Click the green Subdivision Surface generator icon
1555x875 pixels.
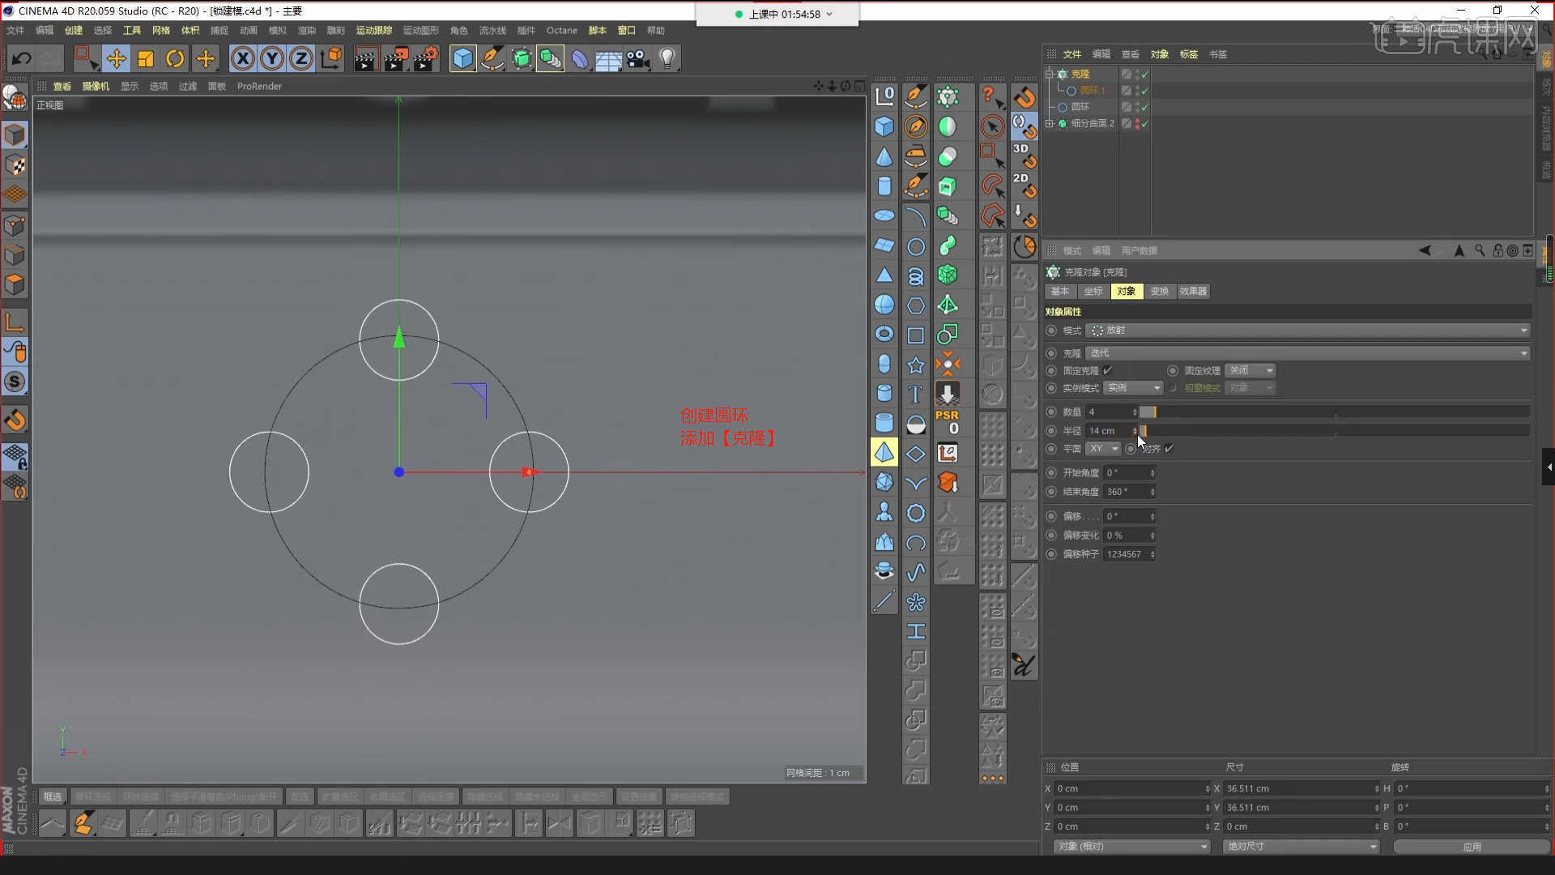point(522,58)
